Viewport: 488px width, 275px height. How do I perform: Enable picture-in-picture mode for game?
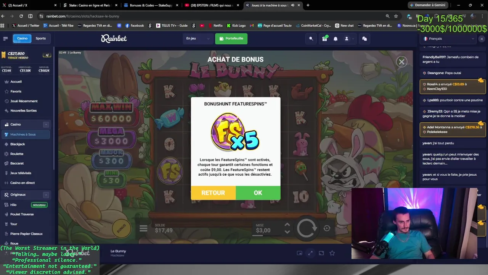click(x=300, y=253)
